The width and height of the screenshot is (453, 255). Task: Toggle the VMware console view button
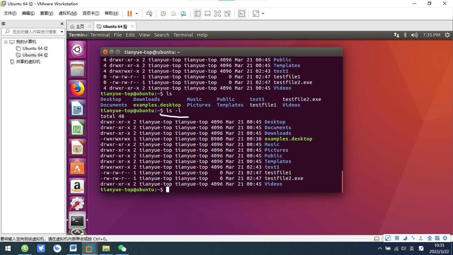242,14
